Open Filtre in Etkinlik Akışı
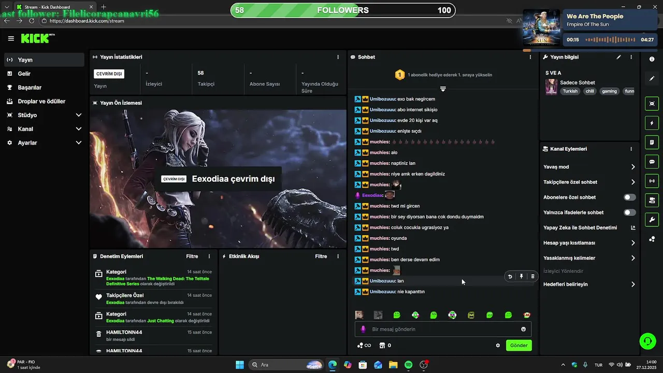This screenshot has height=373, width=663. pyautogui.click(x=321, y=256)
